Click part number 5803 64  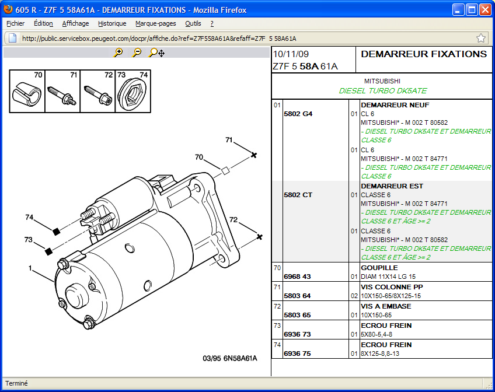click(x=297, y=296)
